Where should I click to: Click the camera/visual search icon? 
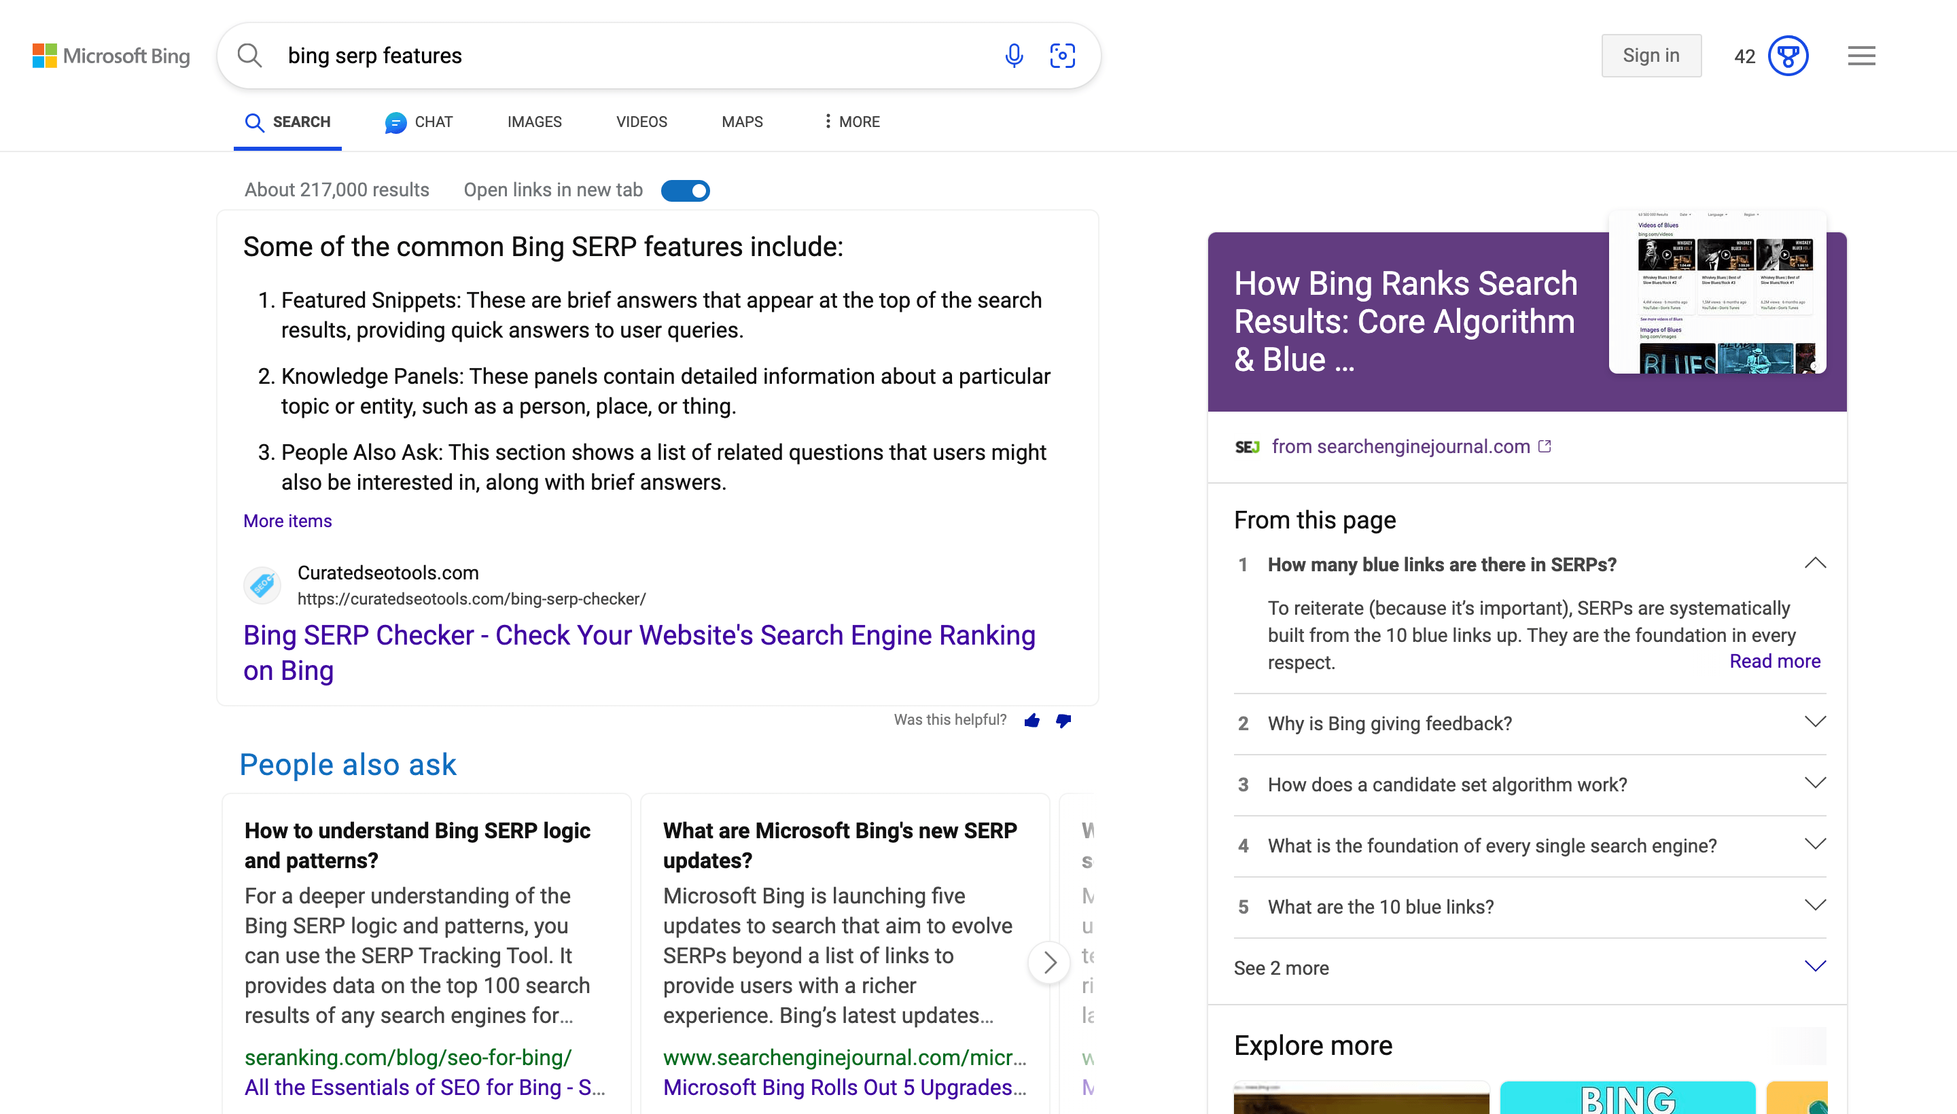coord(1063,55)
